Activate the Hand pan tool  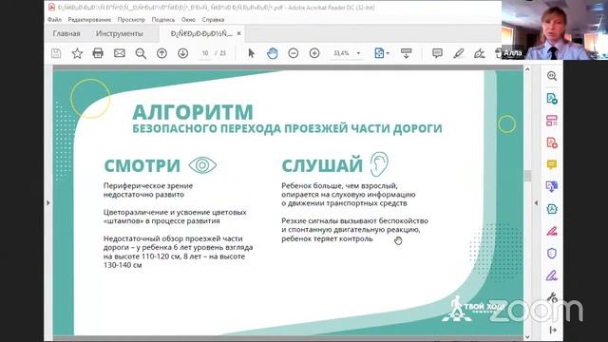pyautogui.click(x=273, y=53)
